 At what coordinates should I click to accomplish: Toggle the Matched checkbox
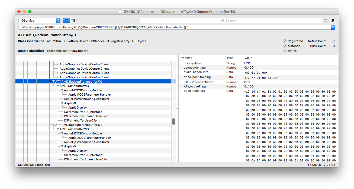click(285, 46)
